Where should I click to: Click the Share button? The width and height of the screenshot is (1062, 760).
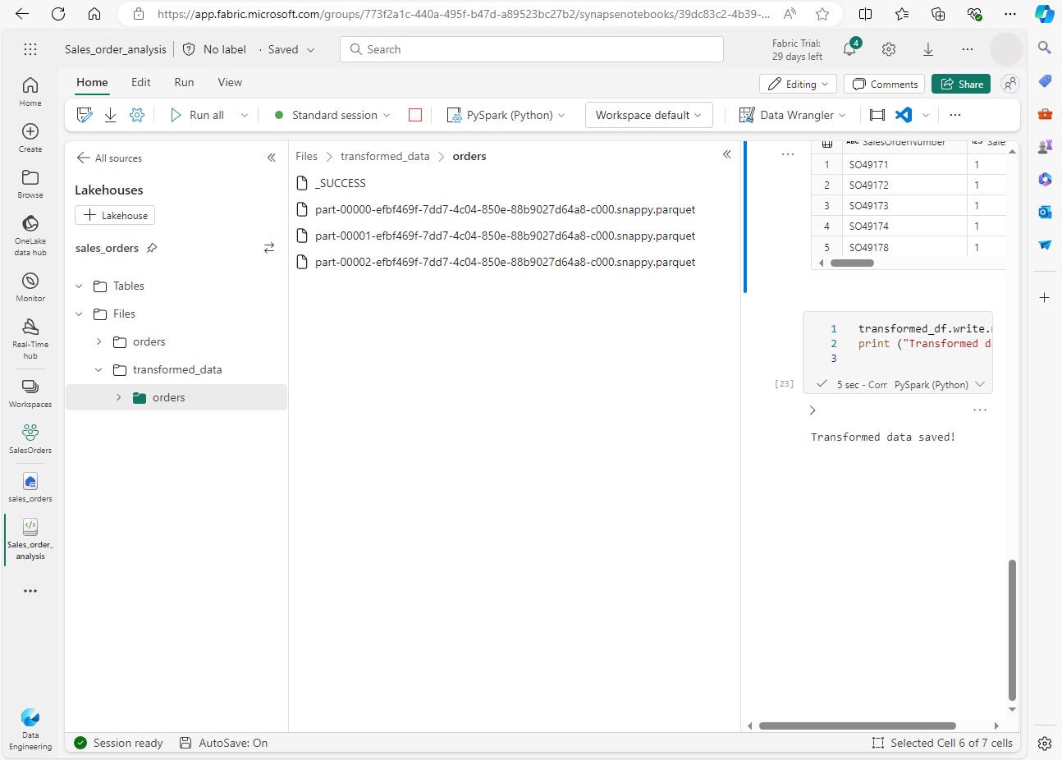coord(961,84)
